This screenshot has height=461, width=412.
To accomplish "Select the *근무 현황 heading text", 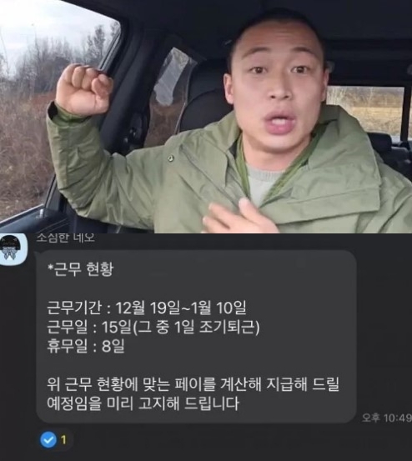I will click(80, 269).
